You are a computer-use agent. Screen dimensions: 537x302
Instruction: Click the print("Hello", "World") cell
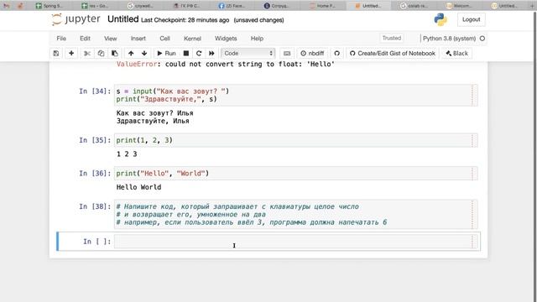[x=295, y=174]
